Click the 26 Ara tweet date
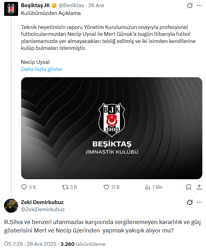 click(x=96, y=6)
